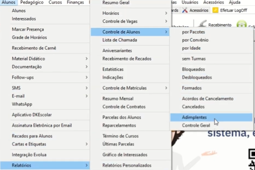Image resolution: width=255 pixels, height=170 pixels.
Task: Open Relatórios Personalizados
Action: 127,165
